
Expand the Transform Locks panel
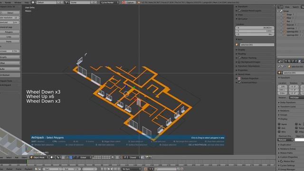pos(288,106)
